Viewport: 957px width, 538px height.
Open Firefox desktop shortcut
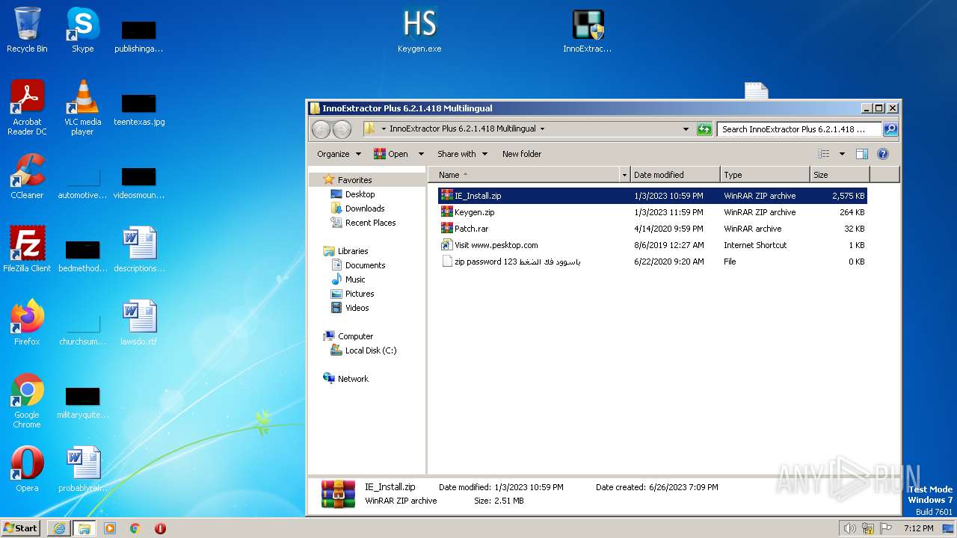click(27, 323)
